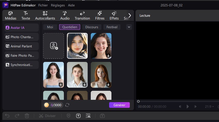Step back to the previous frame
Viewport: 219px width, 122px height.
coord(180,107)
